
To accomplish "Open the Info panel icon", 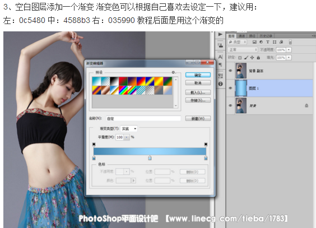I will point(221,83).
